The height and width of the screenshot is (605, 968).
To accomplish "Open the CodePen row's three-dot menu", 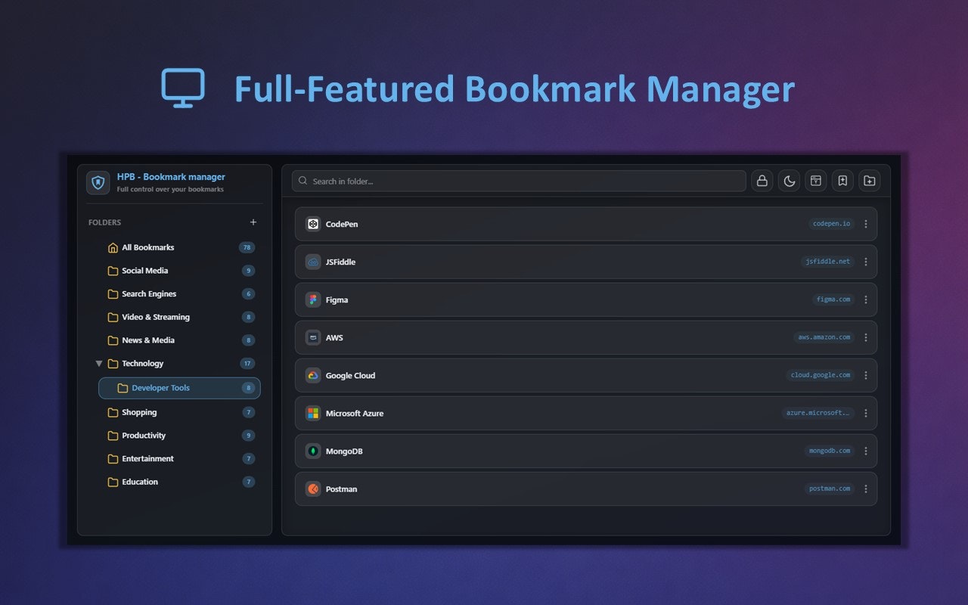I will tap(866, 224).
